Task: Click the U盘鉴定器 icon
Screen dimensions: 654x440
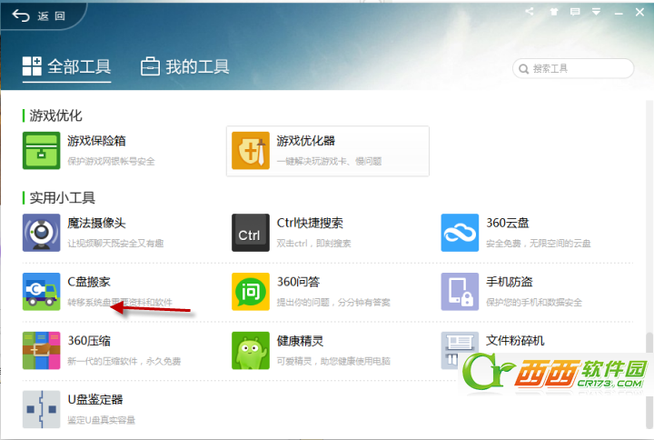Action: coord(41,409)
